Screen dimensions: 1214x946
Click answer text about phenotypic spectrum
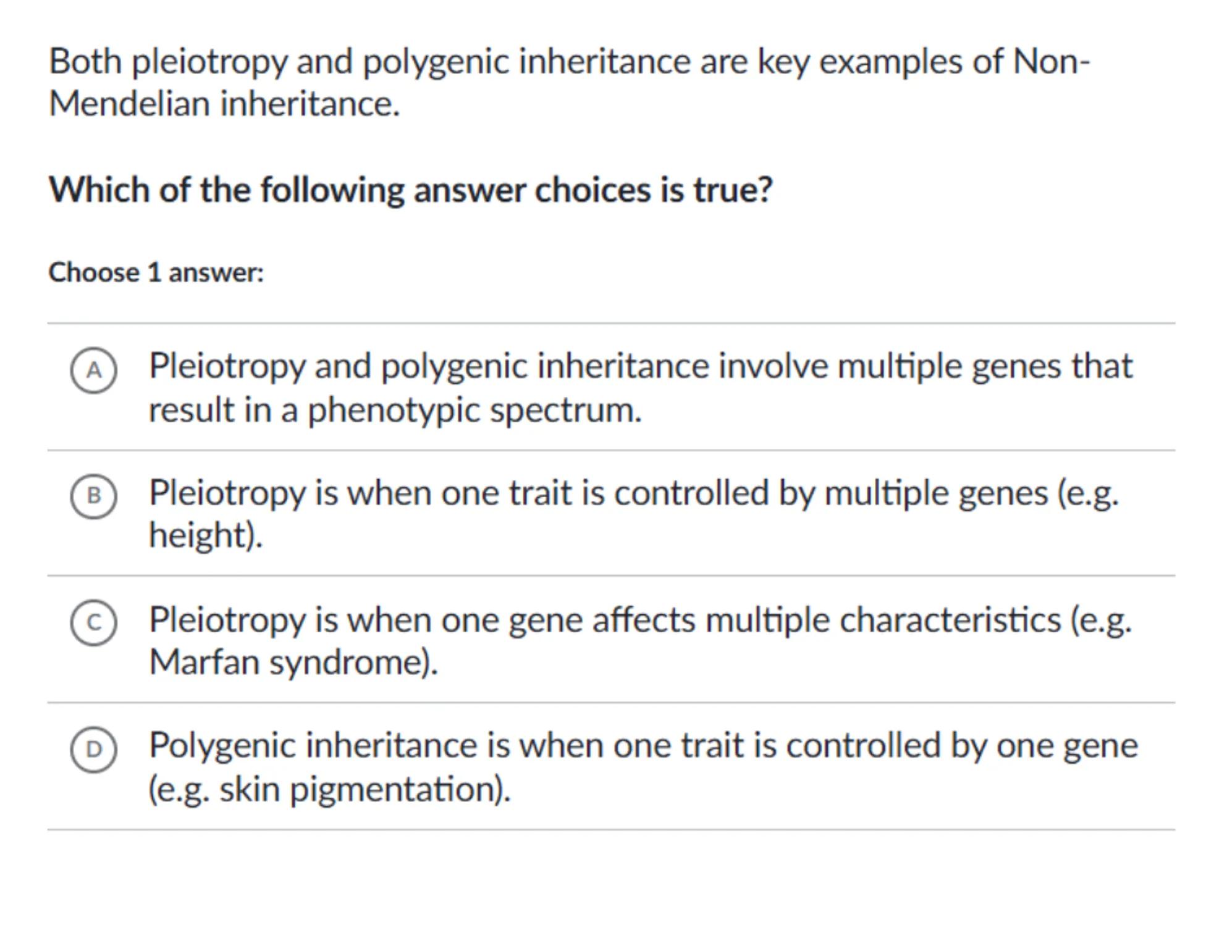pyautogui.click(x=640, y=387)
